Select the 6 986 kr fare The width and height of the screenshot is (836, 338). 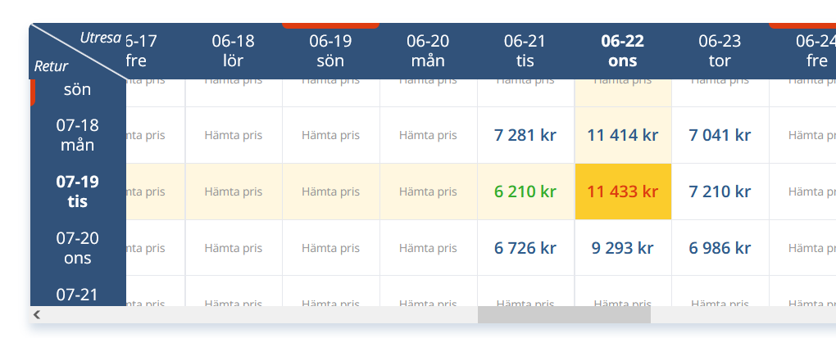click(x=720, y=248)
